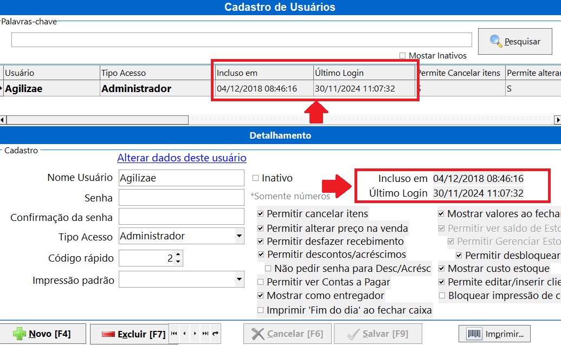This screenshot has height=345, width=561.
Task: Go to next record arrow
Action: [x=195, y=334]
